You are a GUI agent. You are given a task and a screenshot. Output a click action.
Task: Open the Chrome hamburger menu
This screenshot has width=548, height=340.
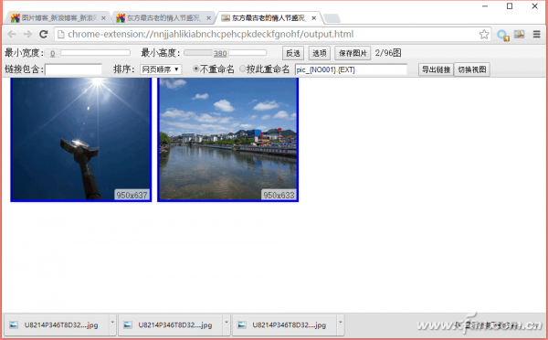pos(537,34)
